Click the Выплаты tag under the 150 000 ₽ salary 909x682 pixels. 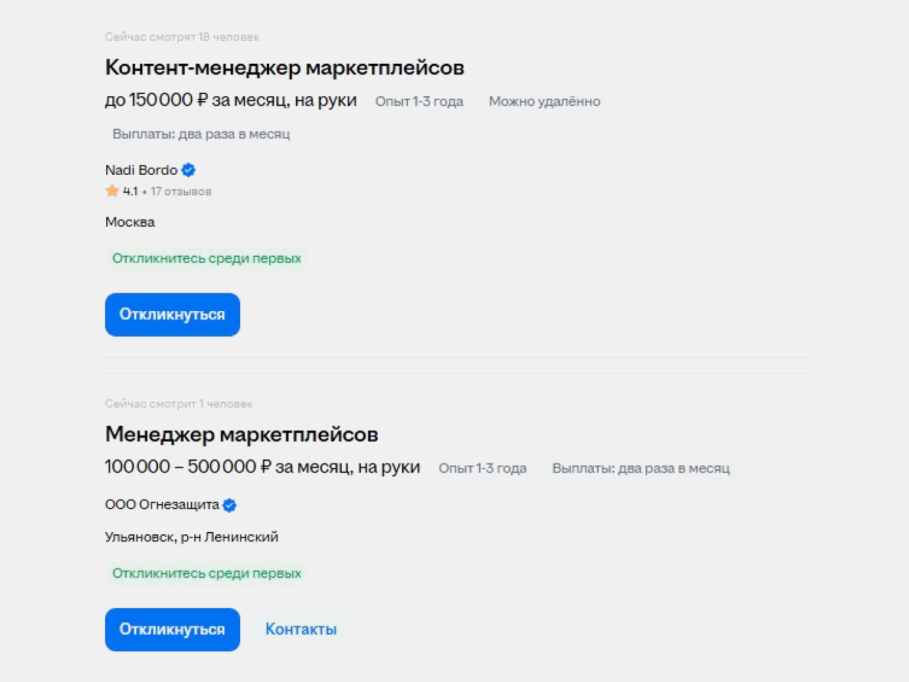[x=201, y=134]
